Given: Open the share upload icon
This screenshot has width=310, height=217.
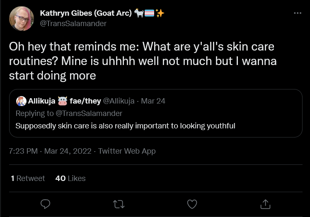Looking at the screenshot, I should click(x=265, y=204).
